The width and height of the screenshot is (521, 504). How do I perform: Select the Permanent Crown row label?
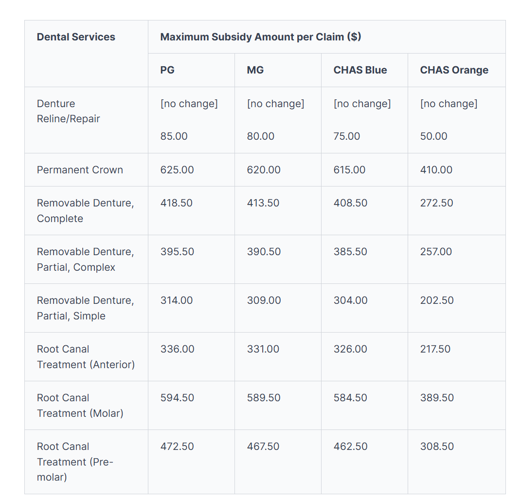point(80,170)
